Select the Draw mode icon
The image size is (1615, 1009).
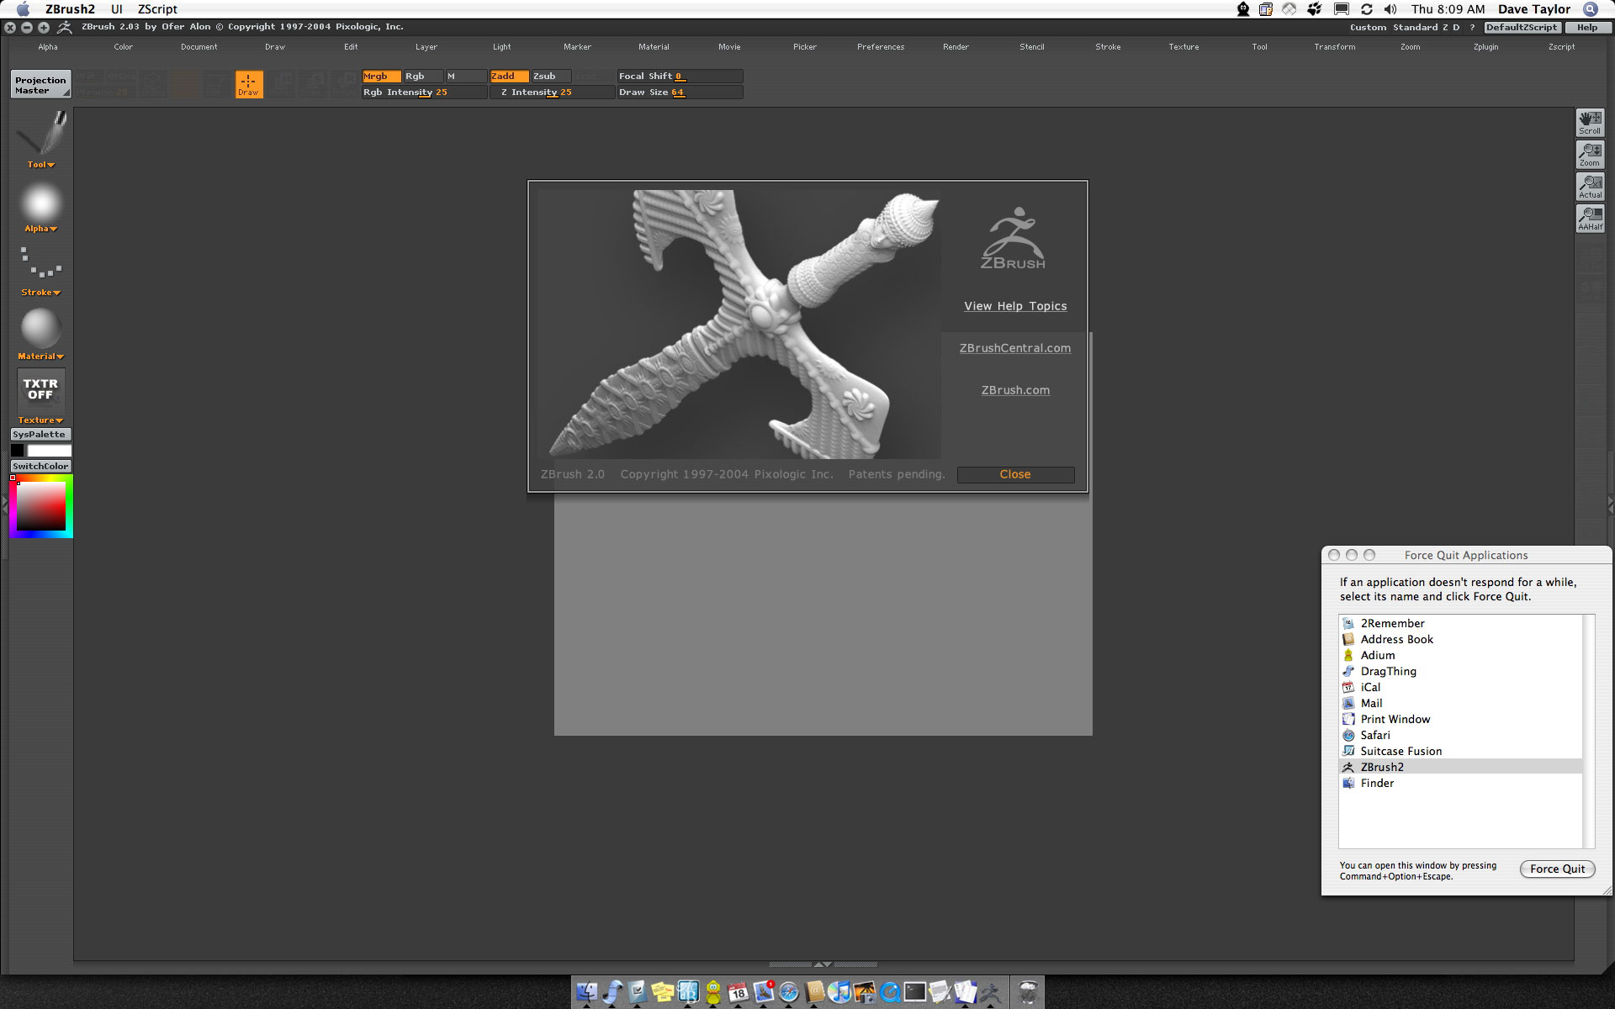tap(249, 84)
